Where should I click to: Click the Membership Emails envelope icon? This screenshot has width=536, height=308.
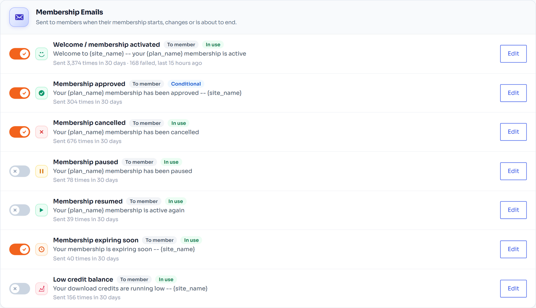point(19,17)
